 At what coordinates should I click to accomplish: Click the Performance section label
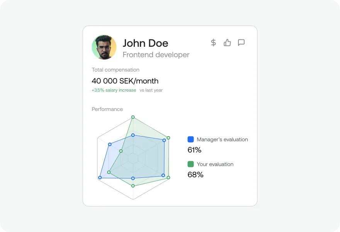coord(107,109)
